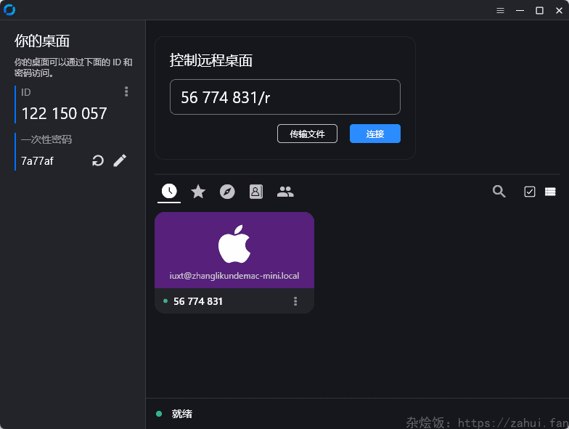Open the Accessible devices group tab
Image resolution: width=569 pixels, height=429 pixels.
point(285,192)
